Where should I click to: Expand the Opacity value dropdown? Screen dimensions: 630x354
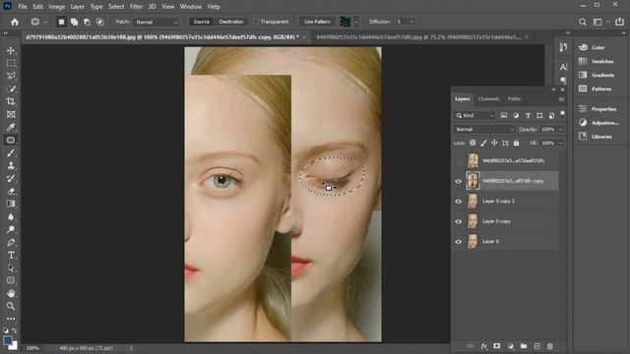560,129
